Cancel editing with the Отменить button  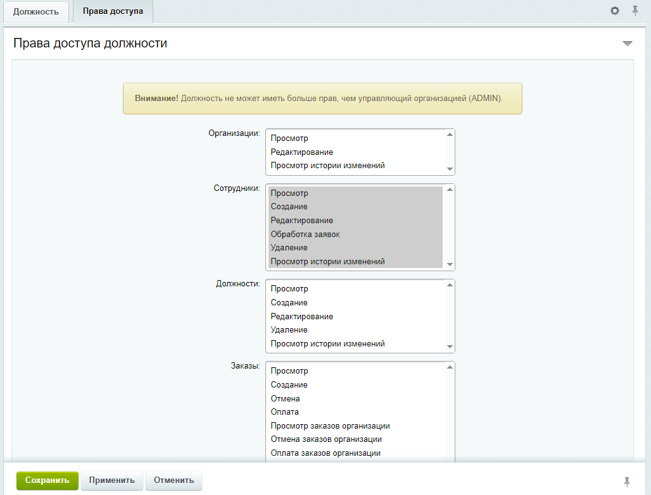click(x=174, y=480)
